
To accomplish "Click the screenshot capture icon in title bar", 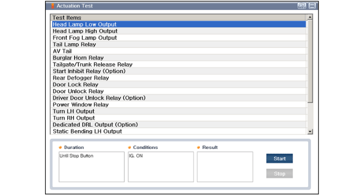I will 302,6.
